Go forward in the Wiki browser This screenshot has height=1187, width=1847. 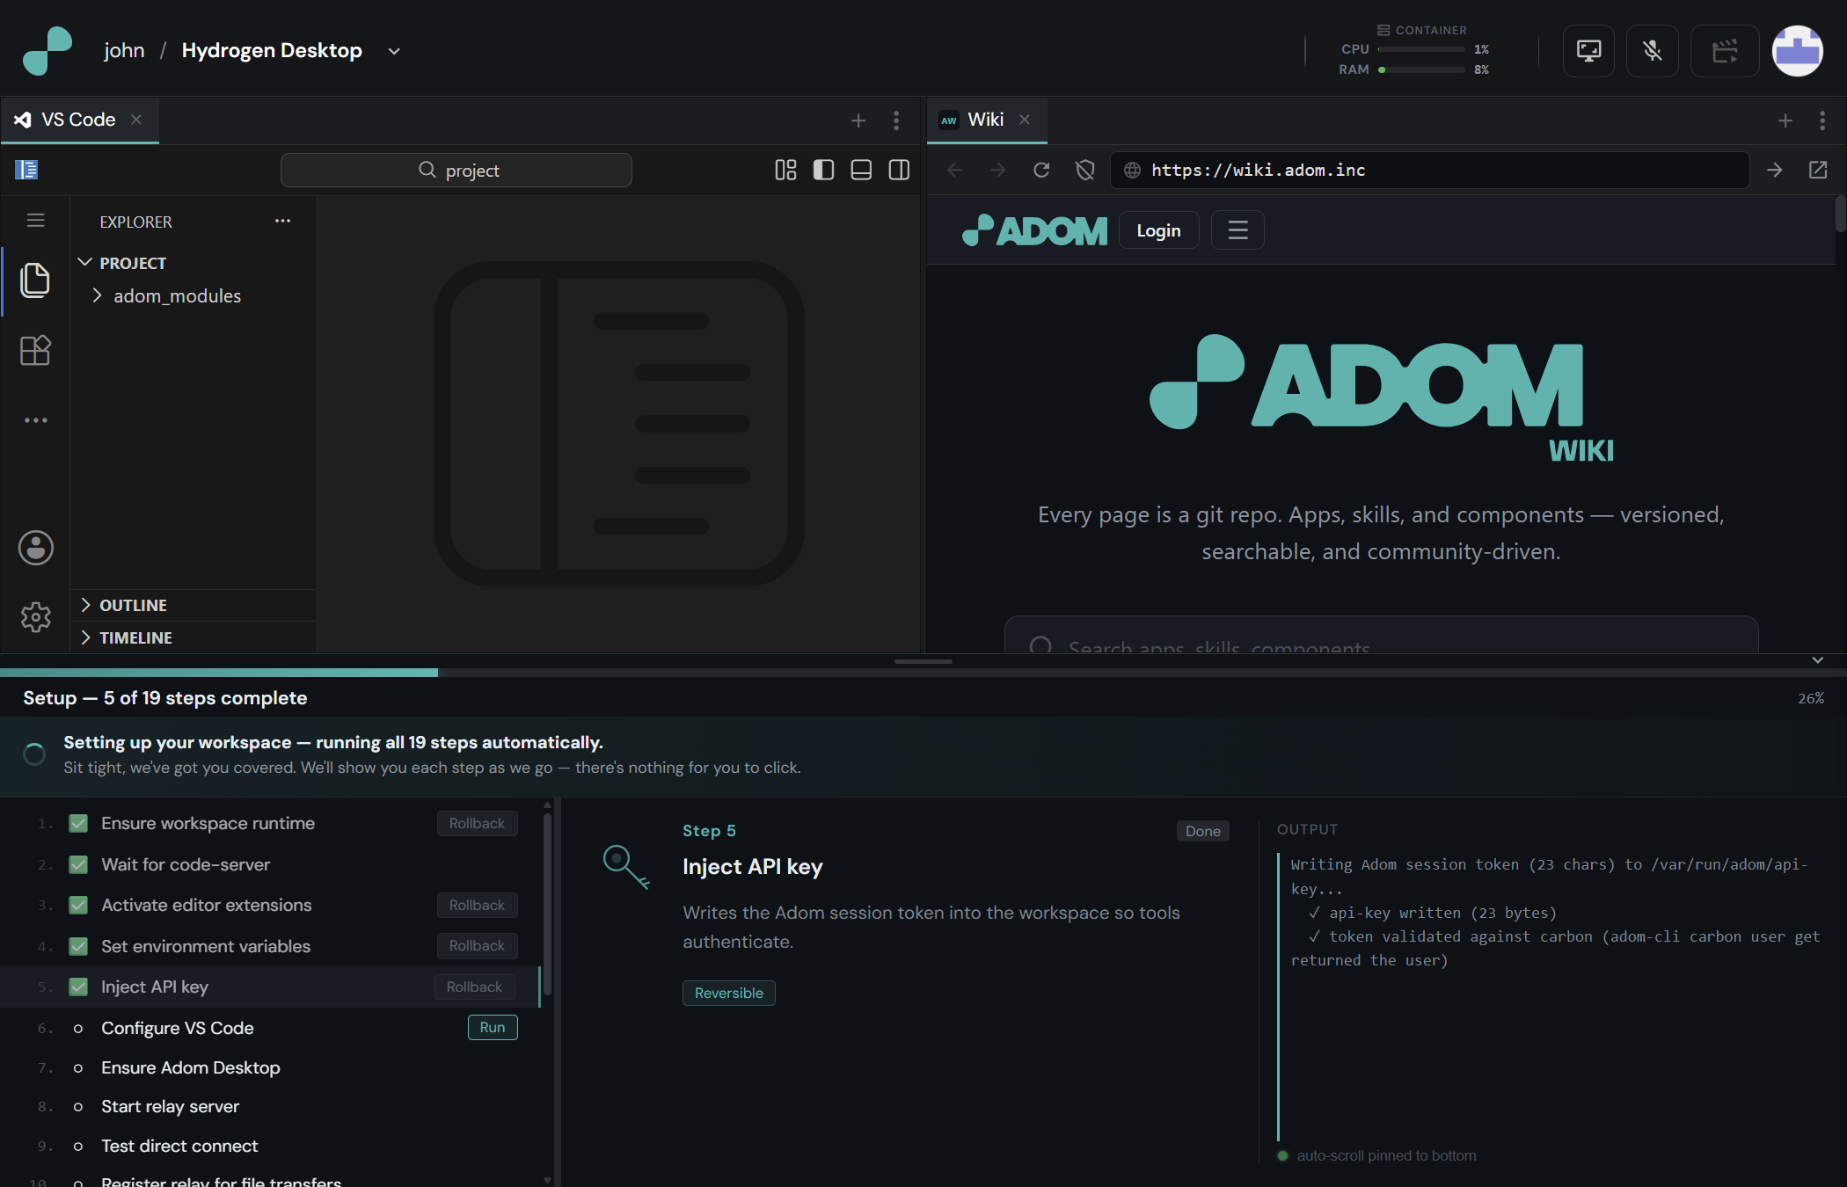(997, 170)
